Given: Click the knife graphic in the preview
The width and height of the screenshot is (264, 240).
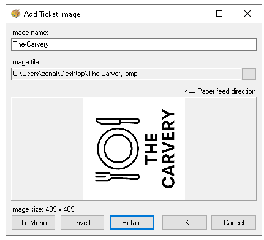Looking at the screenshot, I should pos(118,122).
